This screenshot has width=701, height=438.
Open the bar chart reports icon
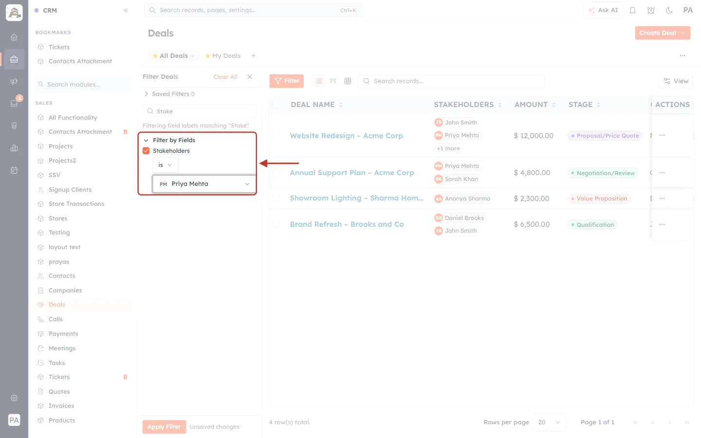14,148
